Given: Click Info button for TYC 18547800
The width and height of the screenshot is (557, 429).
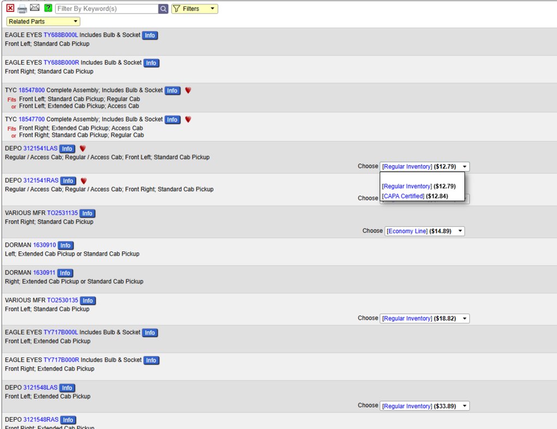Looking at the screenshot, I should click(172, 90).
